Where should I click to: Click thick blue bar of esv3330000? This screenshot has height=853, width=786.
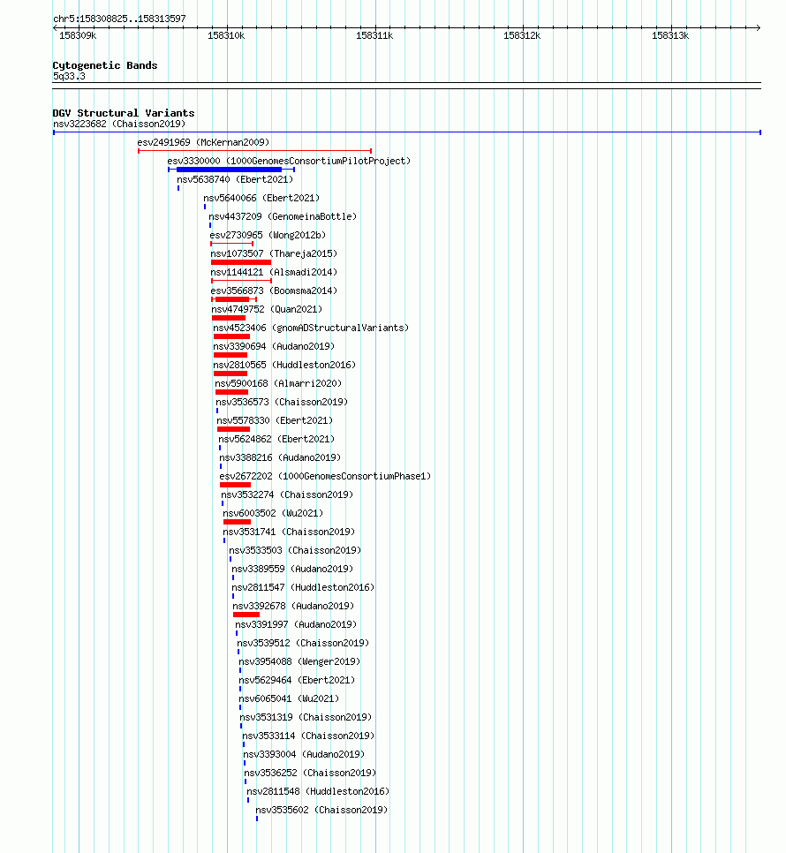click(x=229, y=170)
